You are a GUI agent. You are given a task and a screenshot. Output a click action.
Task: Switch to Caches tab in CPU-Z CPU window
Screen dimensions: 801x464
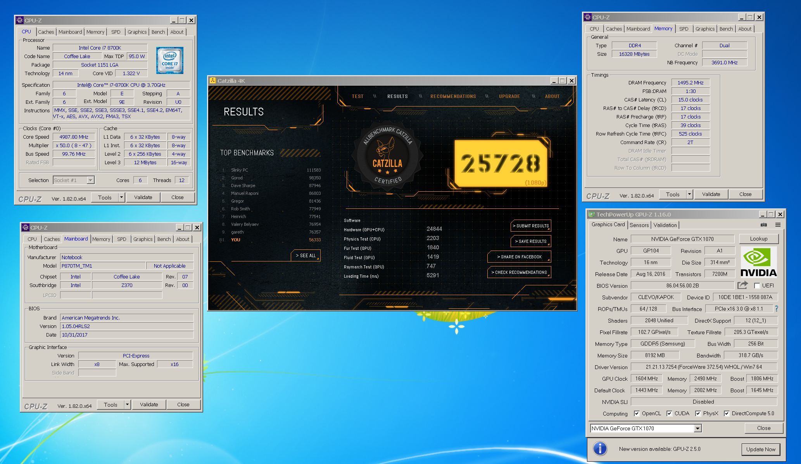pos(46,32)
